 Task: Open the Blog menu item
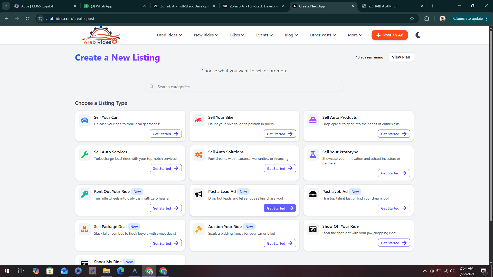(291, 35)
